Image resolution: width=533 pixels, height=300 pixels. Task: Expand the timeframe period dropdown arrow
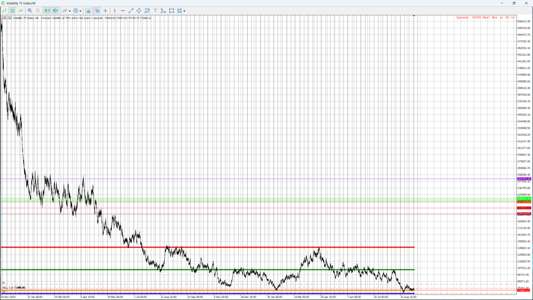81,11
